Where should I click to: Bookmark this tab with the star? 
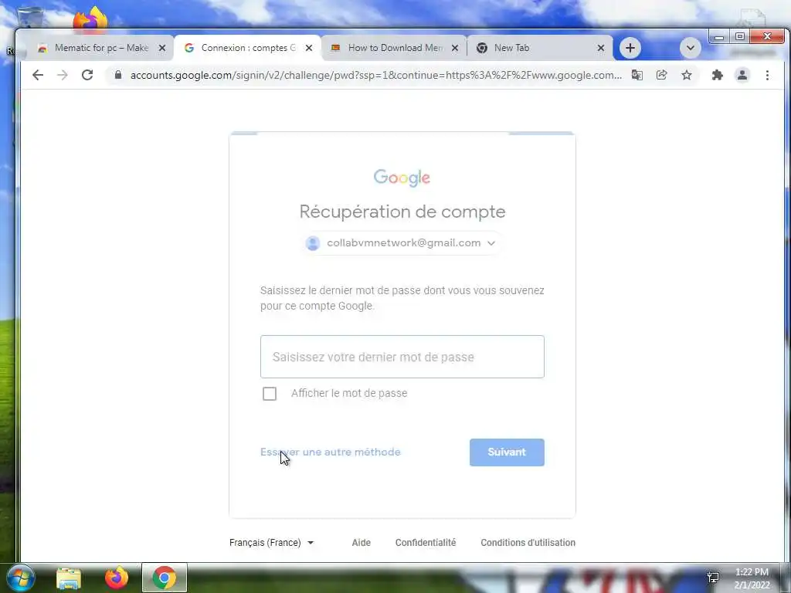tap(687, 75)
